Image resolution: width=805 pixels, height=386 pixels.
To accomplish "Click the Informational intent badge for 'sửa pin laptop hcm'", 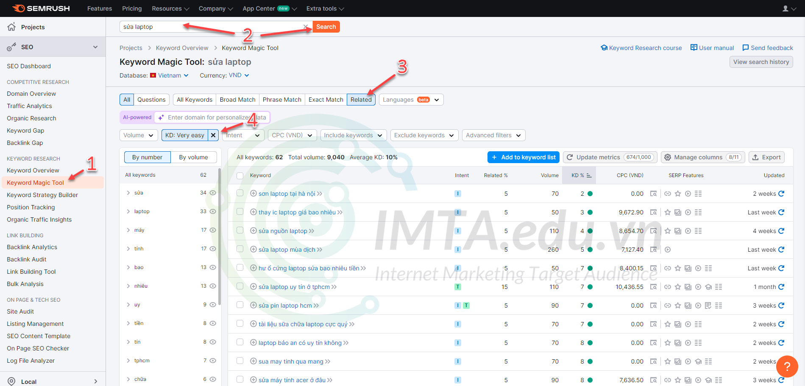I will [x=458, y=305].
